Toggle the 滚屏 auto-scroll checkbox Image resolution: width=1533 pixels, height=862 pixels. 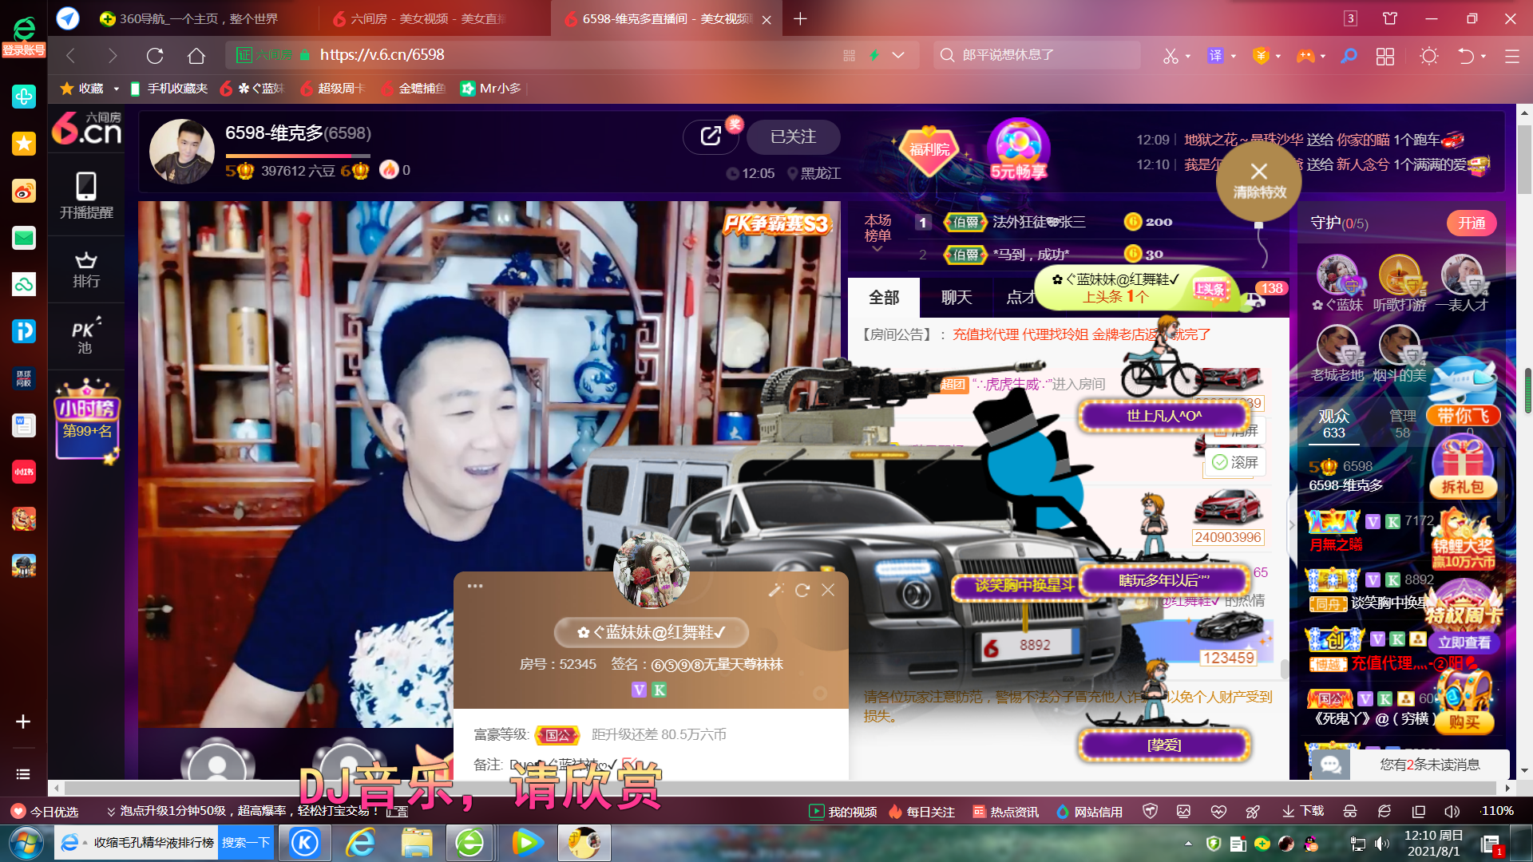pos(1235,462)
